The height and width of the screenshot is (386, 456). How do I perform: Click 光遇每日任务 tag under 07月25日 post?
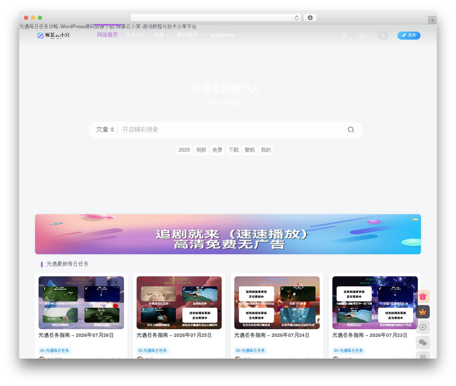tap(152, 351)
